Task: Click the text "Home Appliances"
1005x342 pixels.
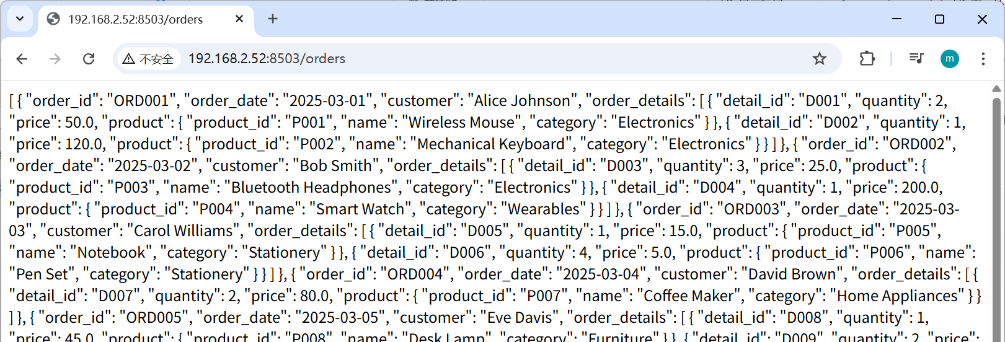Action: [x=897, y=296]
